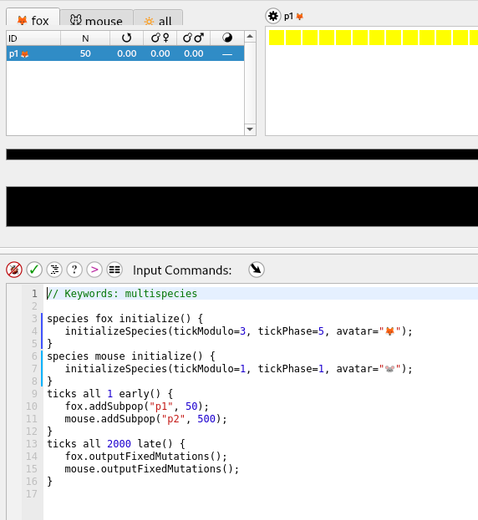Image resolution: width=478 pixels, height=520 pixels.
Task: Click the subpopulation table scroll down arrow
Action: [x=250, y=129]
